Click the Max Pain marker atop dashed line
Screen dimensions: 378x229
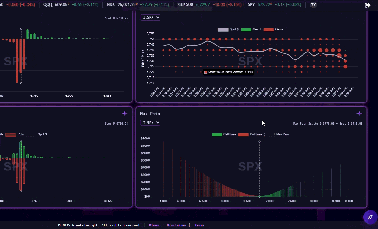click(259, 142)
